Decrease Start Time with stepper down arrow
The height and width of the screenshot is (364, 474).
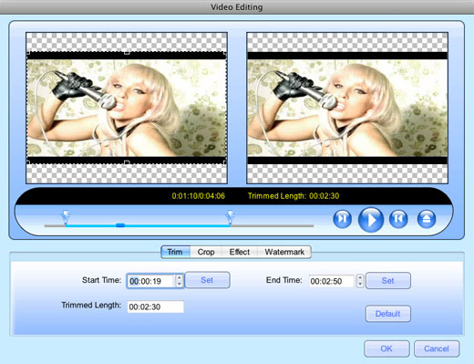[x=180, y=284]
